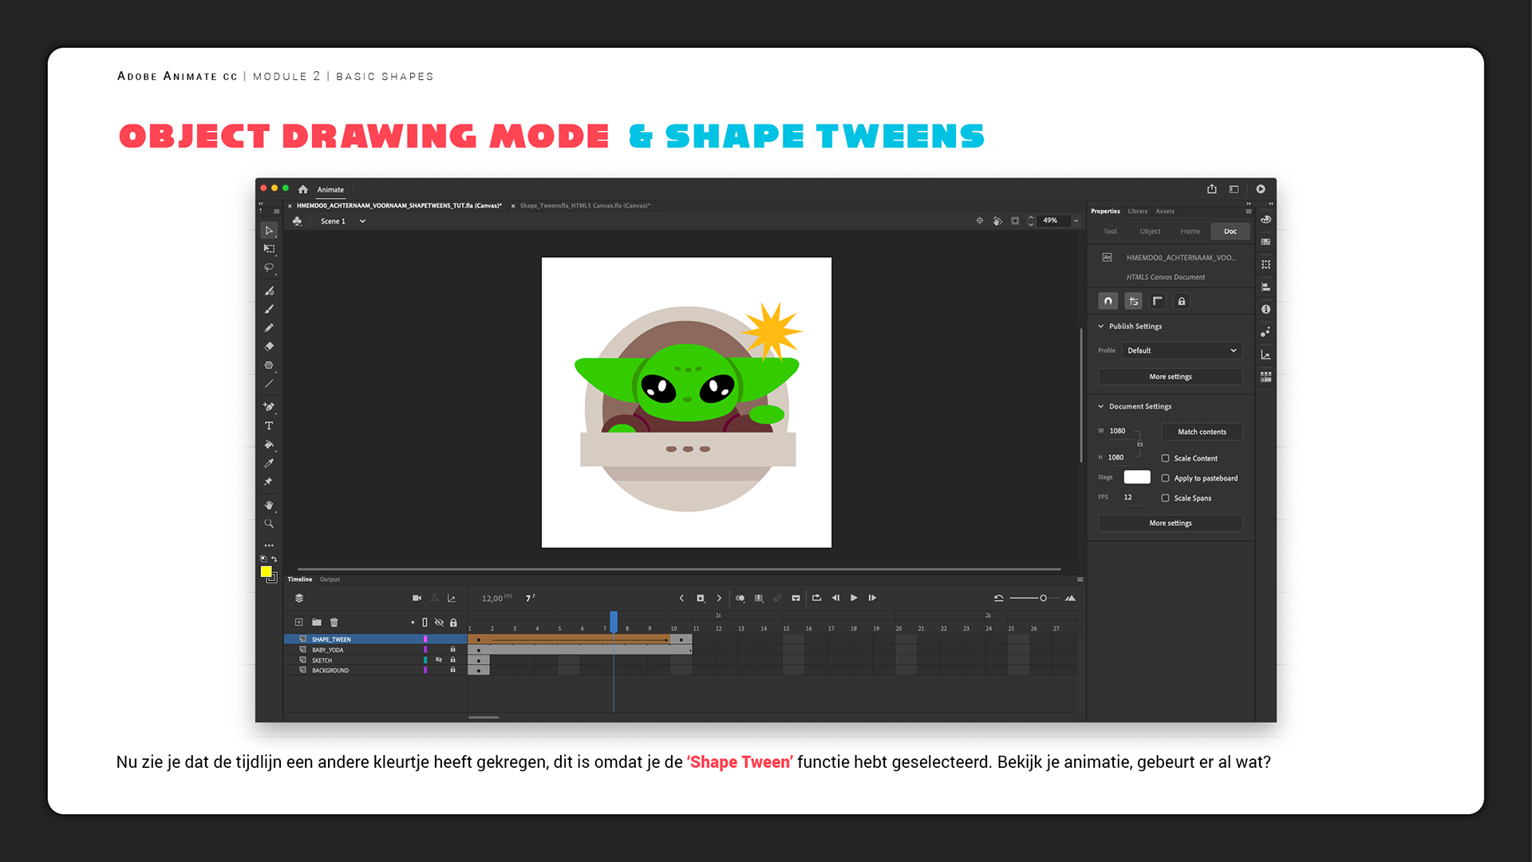Enable the Scale Content checkbox

click(1165, 458)
